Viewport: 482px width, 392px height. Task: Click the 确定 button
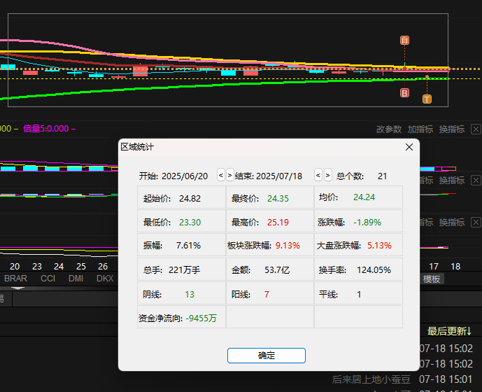[267, 356]
